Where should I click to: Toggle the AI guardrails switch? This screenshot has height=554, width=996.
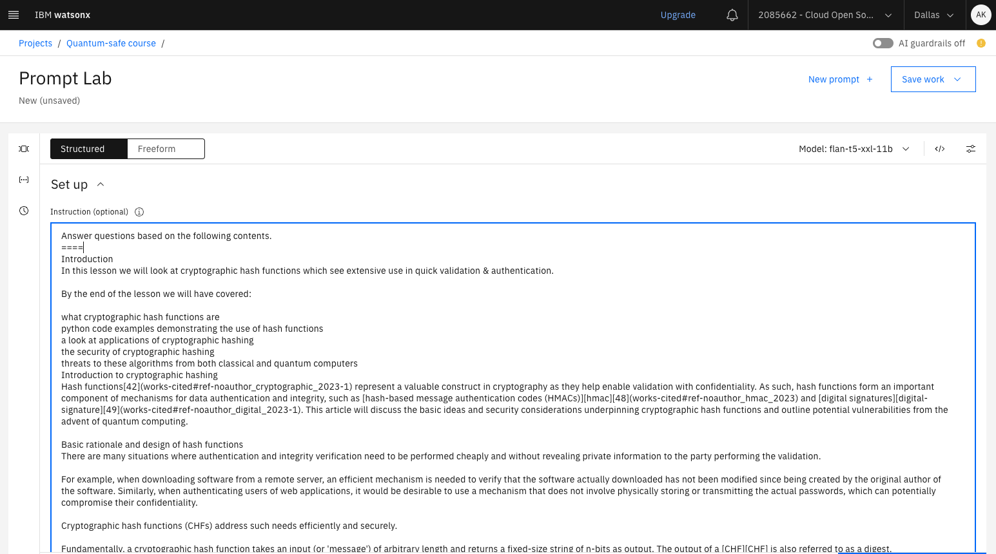click(883, 43)
